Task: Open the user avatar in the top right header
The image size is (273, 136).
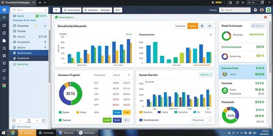Action: tap(262, 10)
